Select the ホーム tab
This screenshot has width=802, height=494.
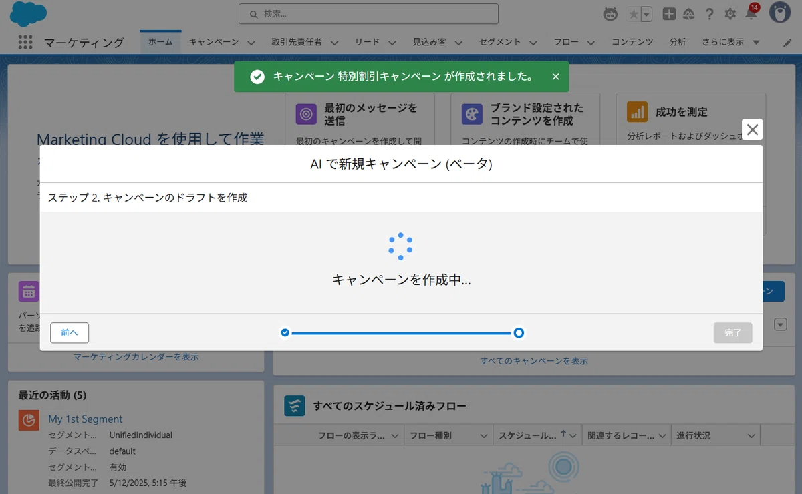(160, 42)
